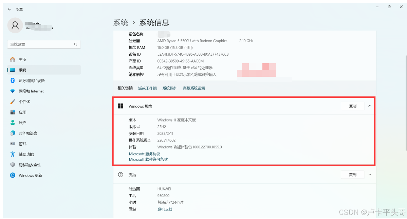Go to 个性化 settings
Screen dimensions: 407x219
pyautogui.click(x=44, y=102)
